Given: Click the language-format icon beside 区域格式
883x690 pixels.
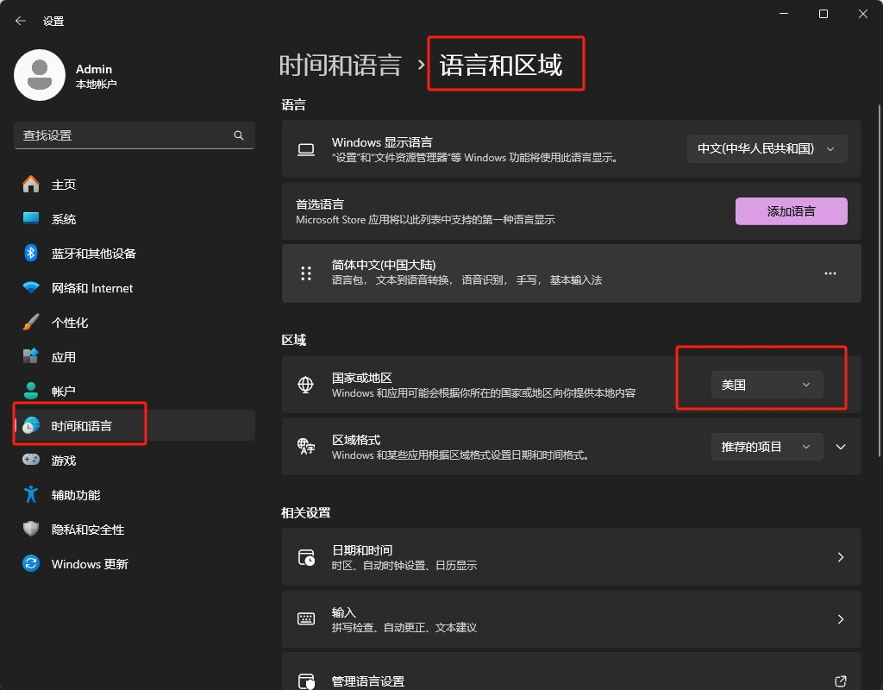Looking at the screenshot, I should (306, 447).
